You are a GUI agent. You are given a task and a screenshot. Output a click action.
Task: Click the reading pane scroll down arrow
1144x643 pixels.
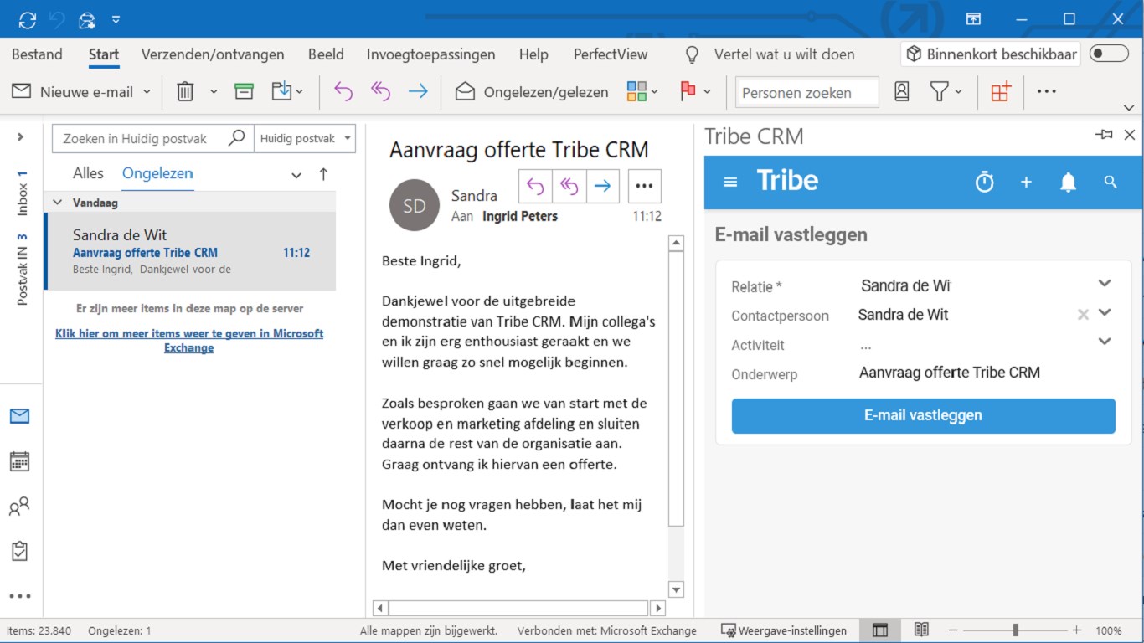pyautogui.click(x=677, y=589)
